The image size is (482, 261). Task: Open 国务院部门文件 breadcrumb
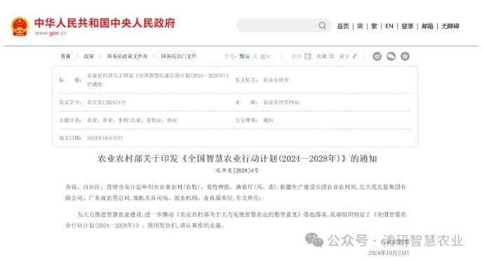(179, 57)
